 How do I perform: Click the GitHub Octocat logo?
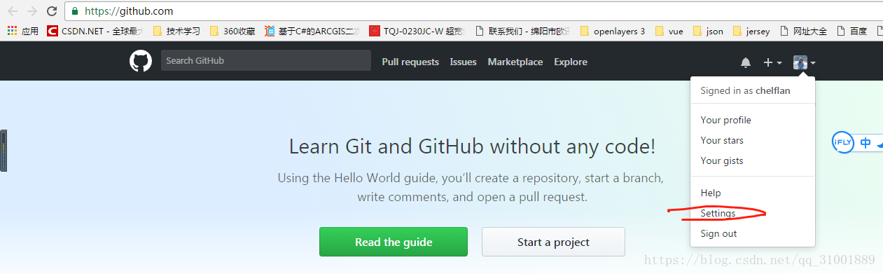point(141,61)
